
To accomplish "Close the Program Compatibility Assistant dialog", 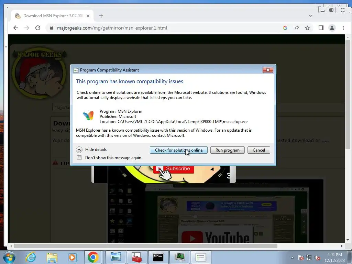I will (268, 70).
